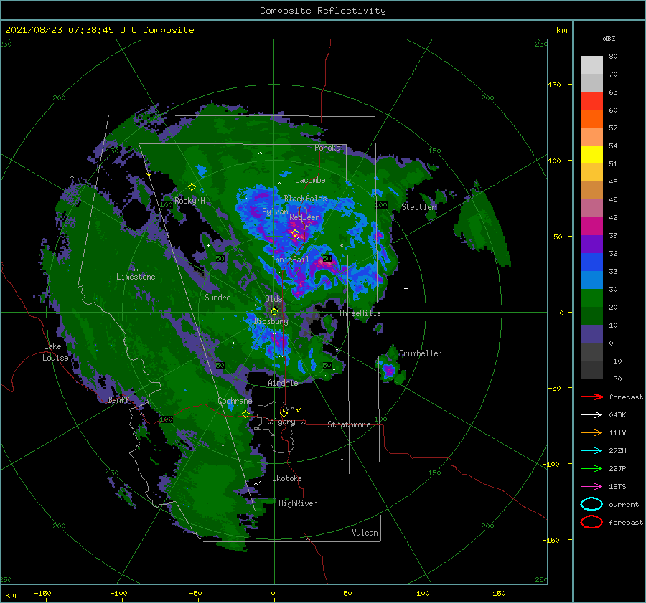Click the Limestone label
This screenshot has width=646, height=603.
tap(136, 277)
